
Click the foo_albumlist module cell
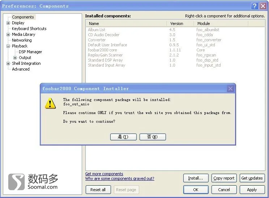[208, 30]
